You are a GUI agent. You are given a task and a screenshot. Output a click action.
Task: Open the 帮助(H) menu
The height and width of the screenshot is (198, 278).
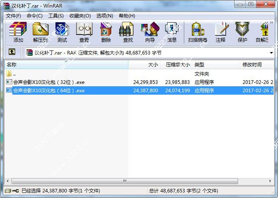point(127,16)
